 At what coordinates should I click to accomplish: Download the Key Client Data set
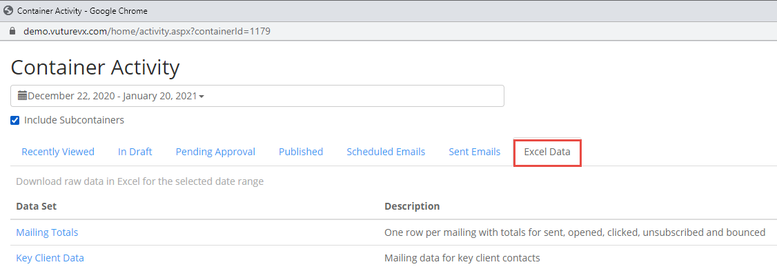(x=50, y=257)
